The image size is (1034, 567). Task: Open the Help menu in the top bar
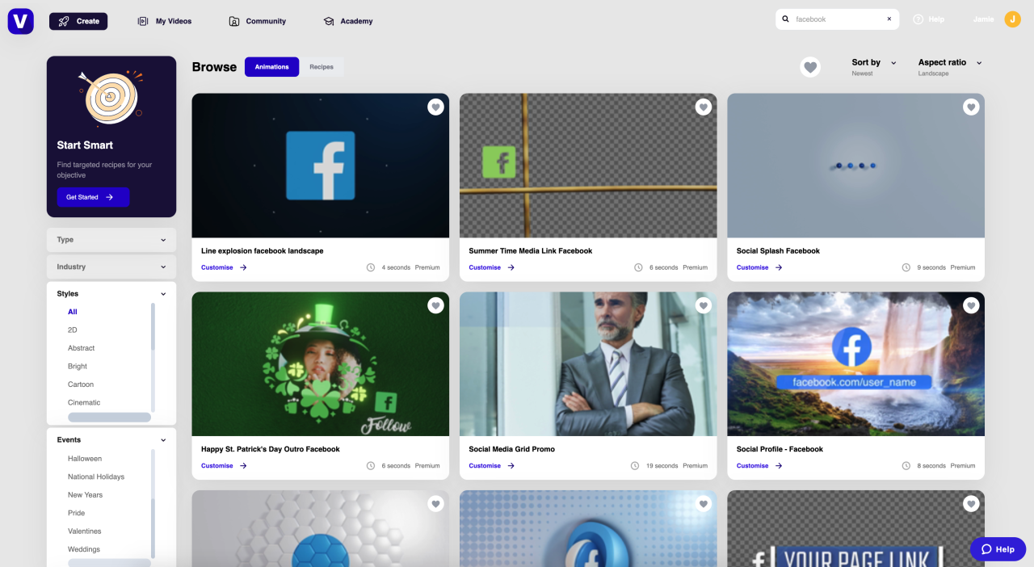pos(929,19)
